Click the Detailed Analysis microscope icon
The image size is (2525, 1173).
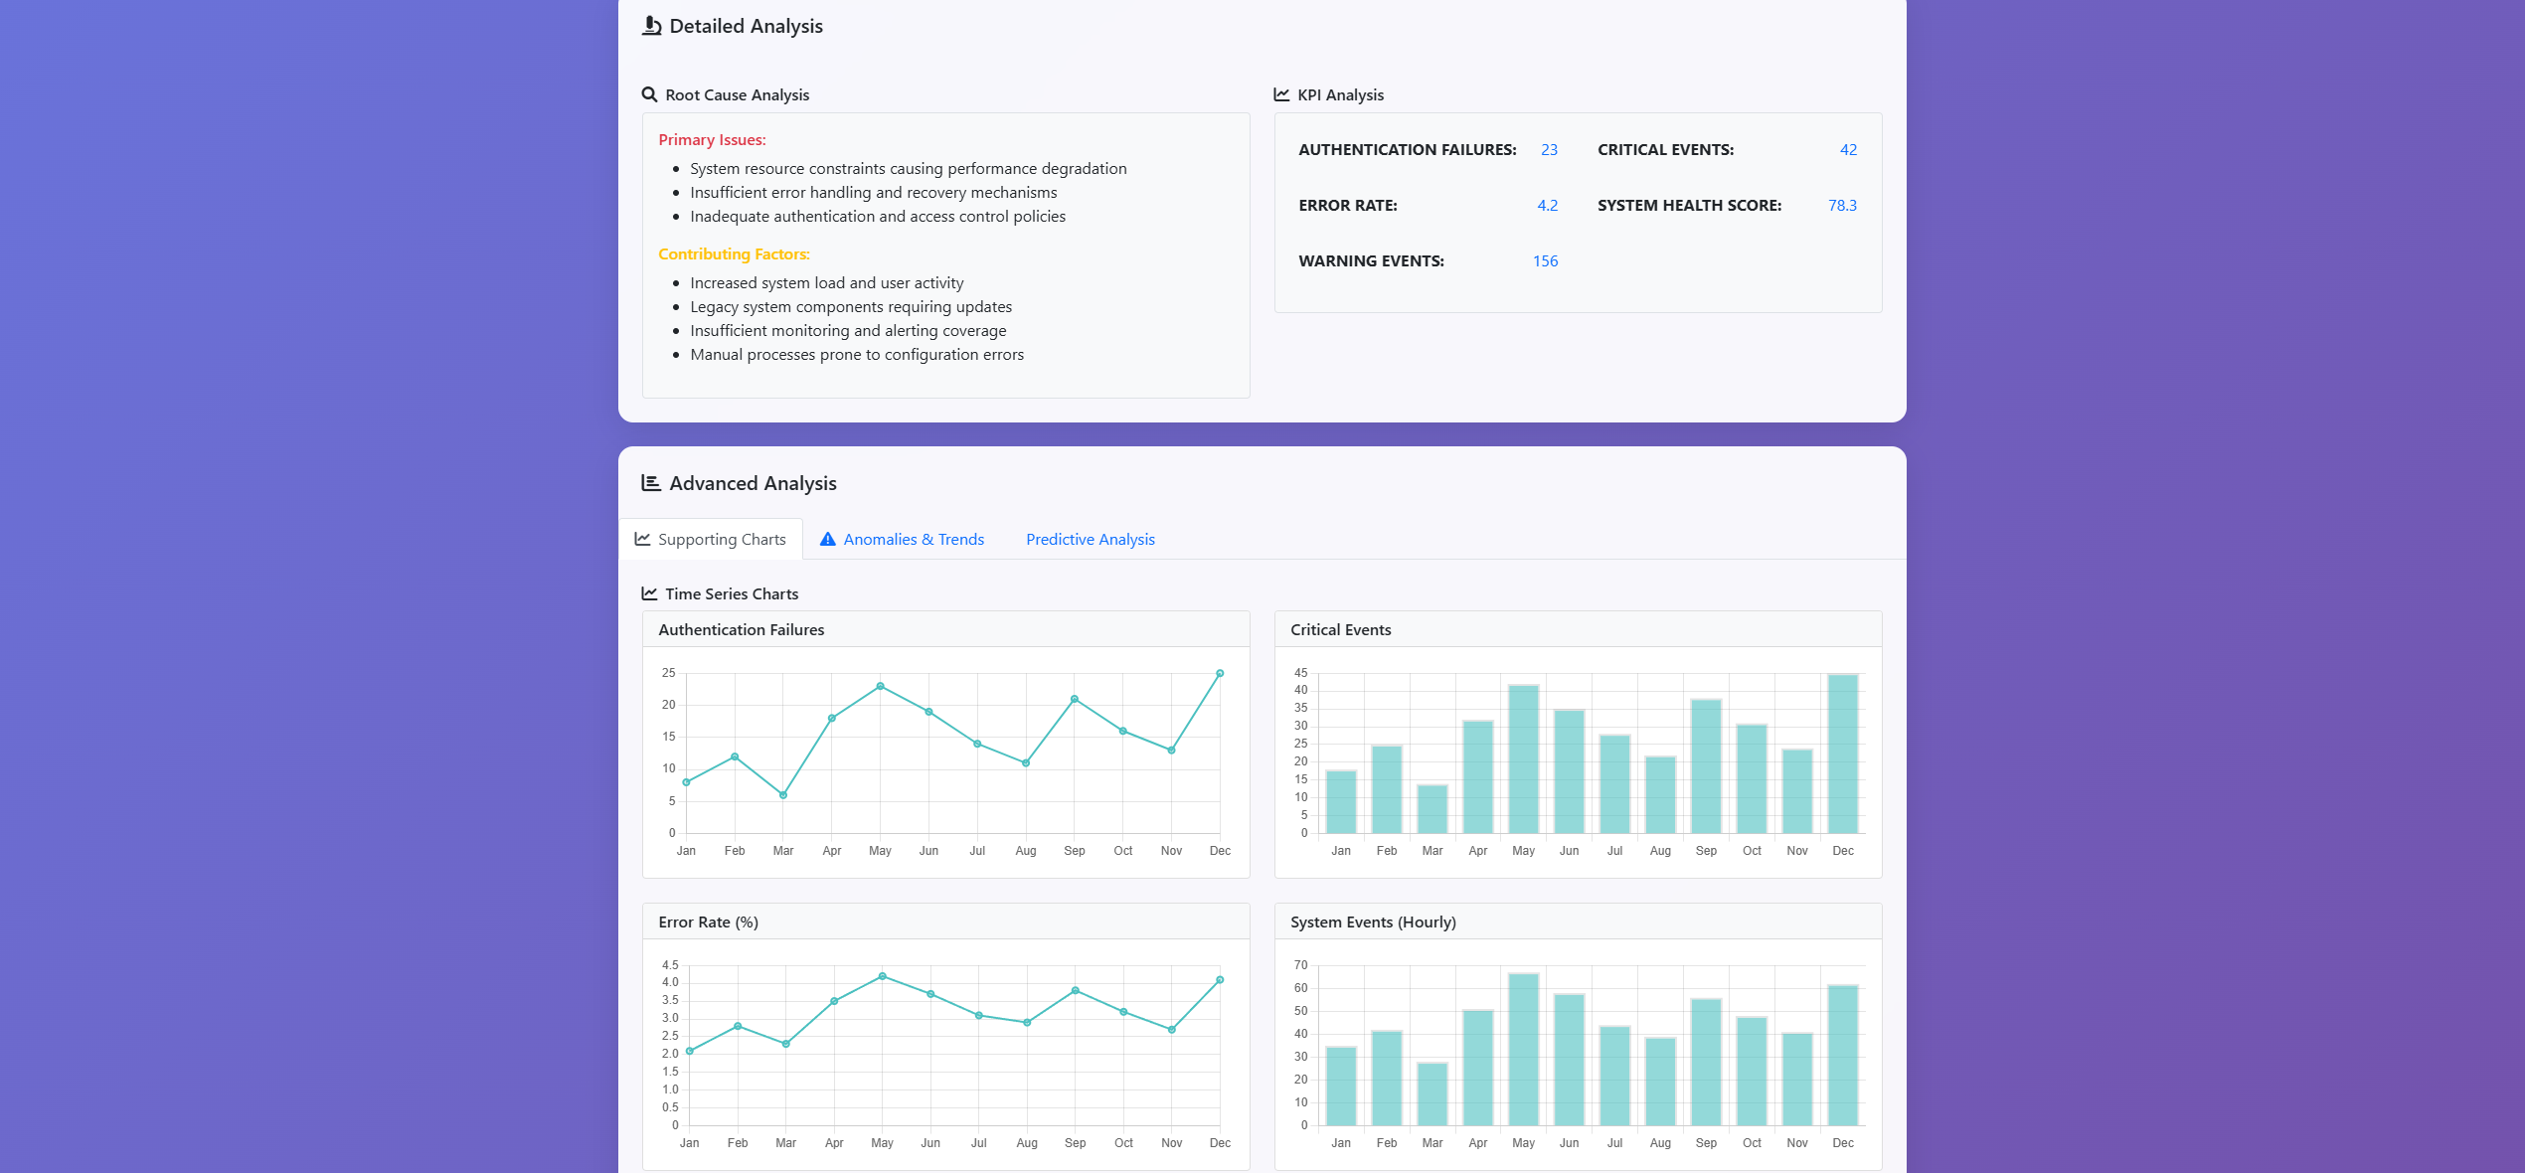(x=651, y=26)
